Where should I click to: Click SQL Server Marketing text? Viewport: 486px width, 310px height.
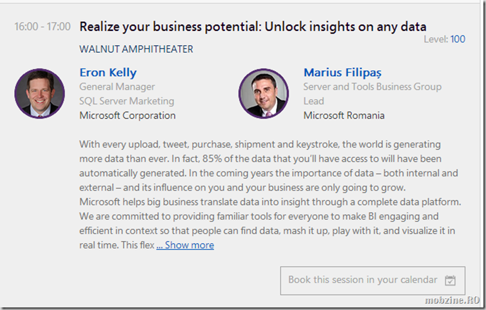click(126, 101)
